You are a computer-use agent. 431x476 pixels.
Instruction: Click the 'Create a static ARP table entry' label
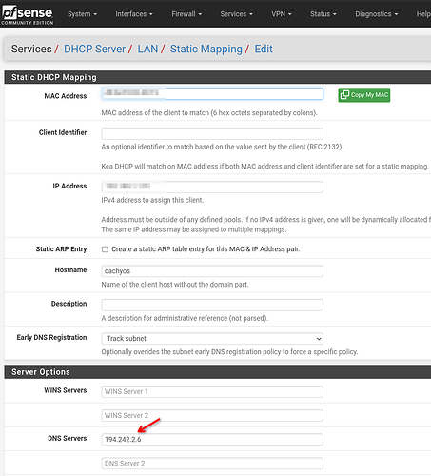206,249
